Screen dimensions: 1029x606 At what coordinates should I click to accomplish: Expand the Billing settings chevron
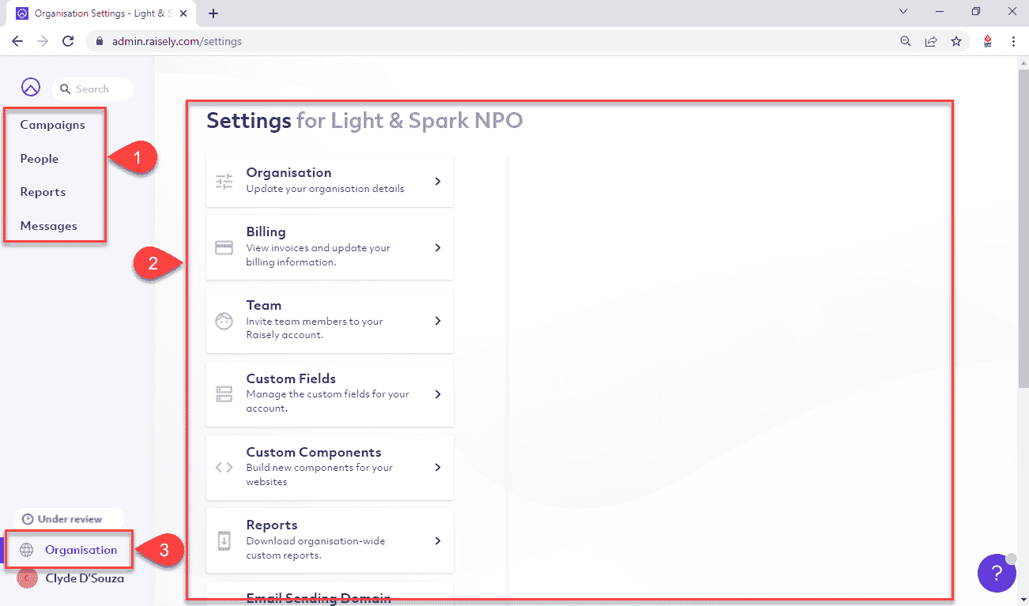tap(438, 247)
